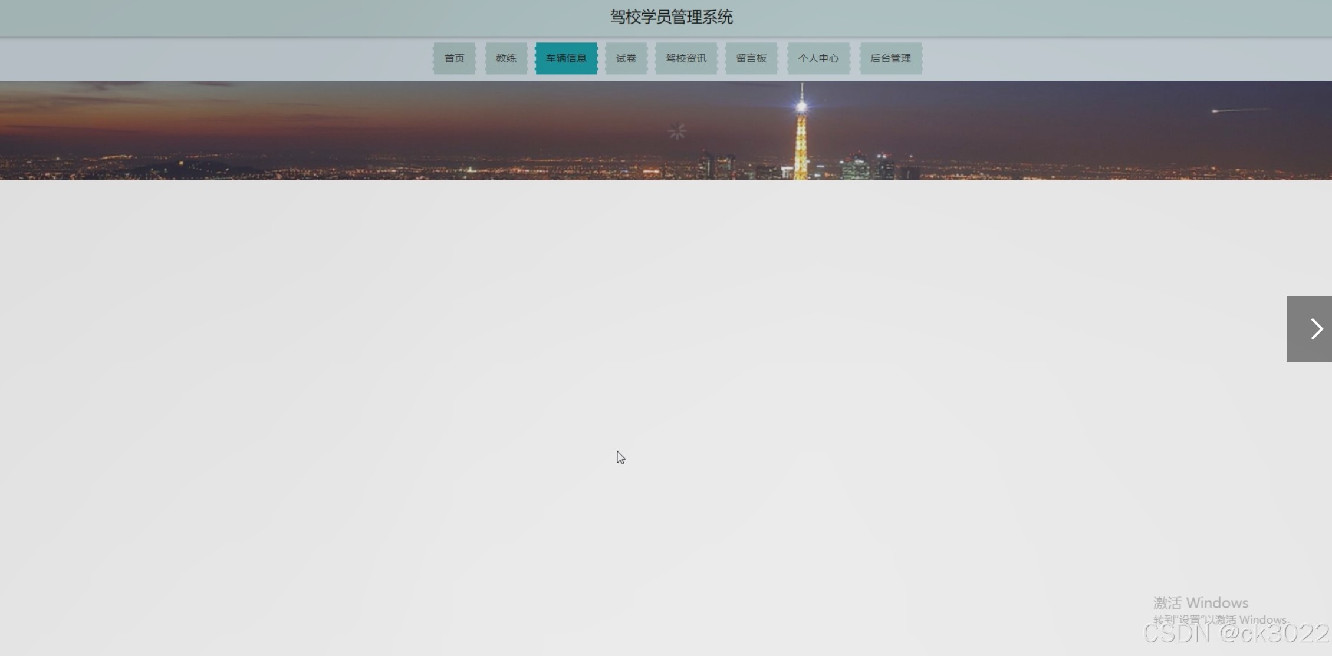
Task: Click the right arrow chevron on the page edge
Action: [1317, 329]
